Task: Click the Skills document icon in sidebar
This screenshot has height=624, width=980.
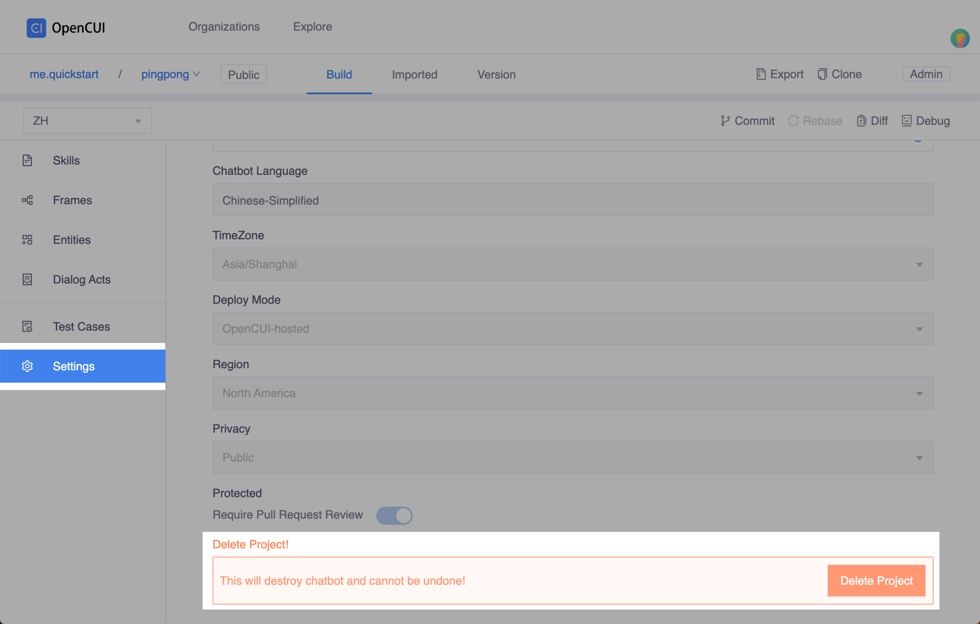Action: pyautogui.click(x=27, y=160)
